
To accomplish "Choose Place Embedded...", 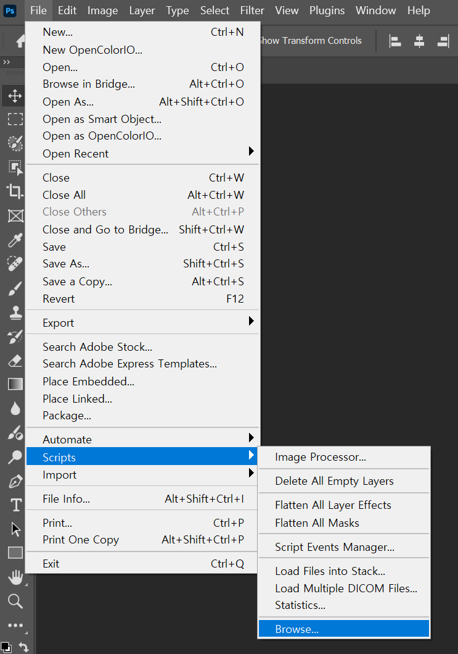I will (143, 381).
